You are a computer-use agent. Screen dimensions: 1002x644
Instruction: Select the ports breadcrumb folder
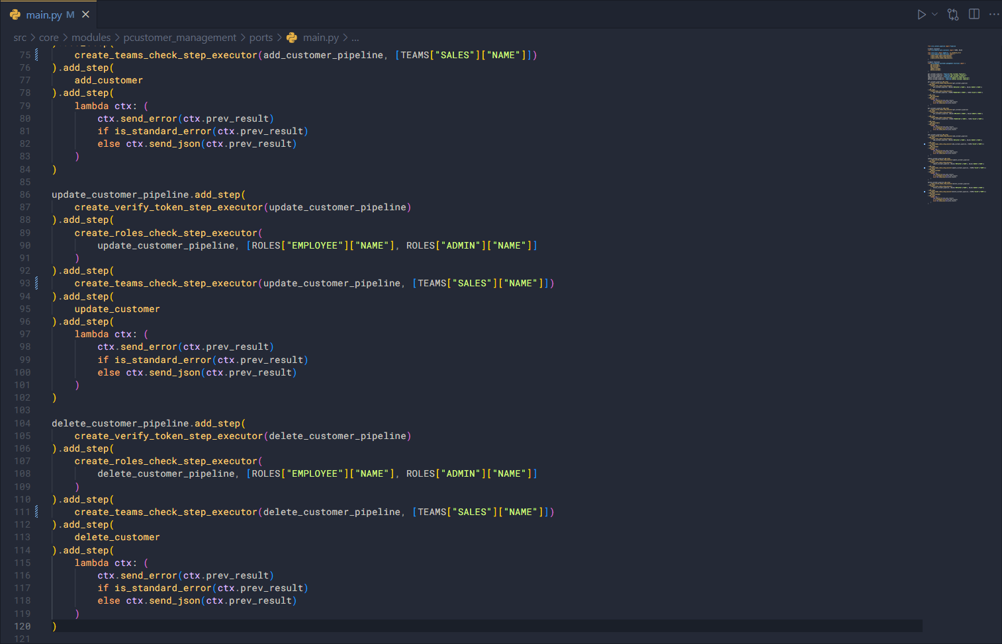pos(261,38)
